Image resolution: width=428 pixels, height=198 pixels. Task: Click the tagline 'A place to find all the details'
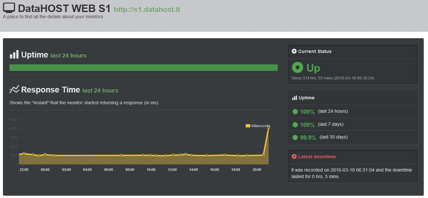point(53,17)
